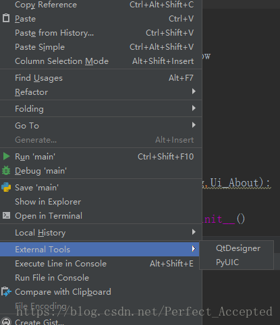Choose Debug 'main' entry

click(x=101, y=171)
